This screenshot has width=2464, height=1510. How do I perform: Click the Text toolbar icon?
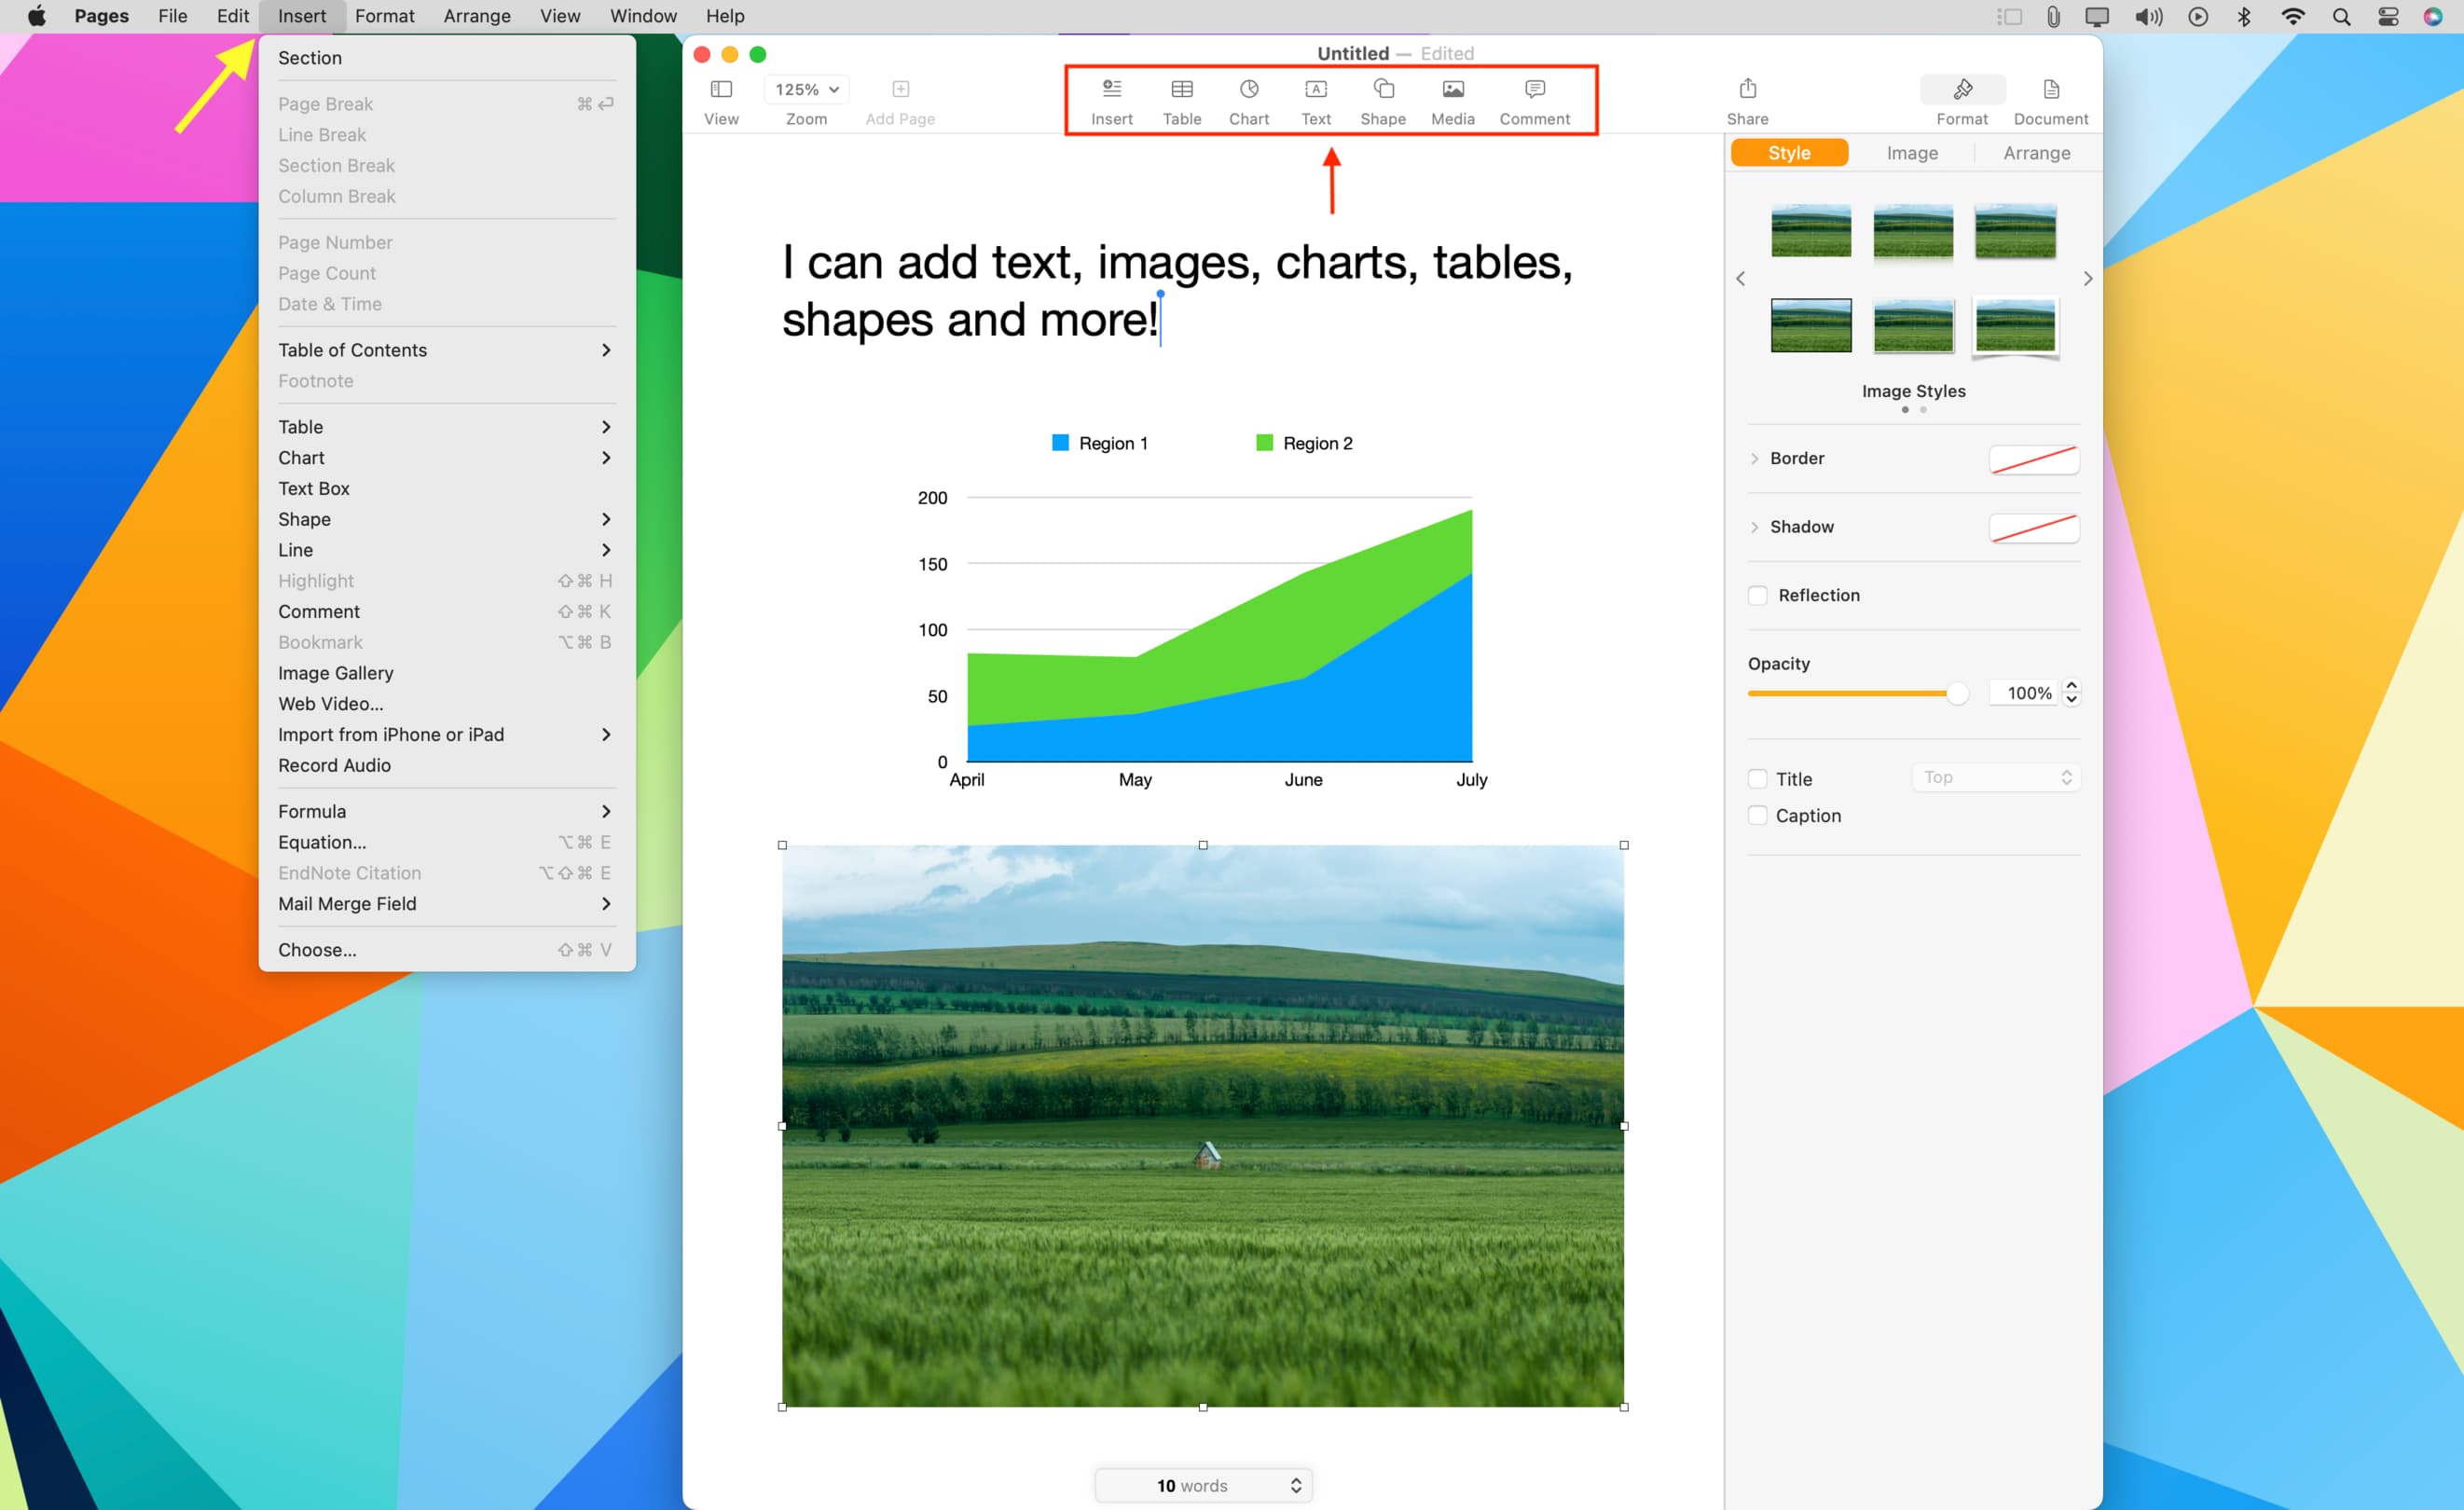coord(1316,89)
